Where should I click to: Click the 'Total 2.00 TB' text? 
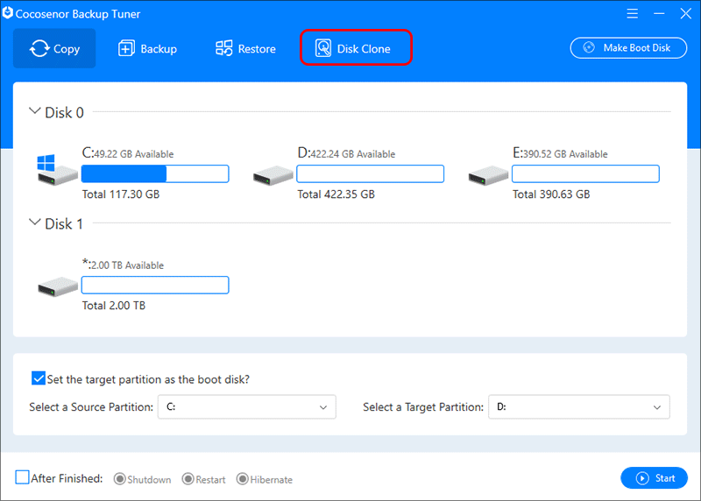pos(114,306)
